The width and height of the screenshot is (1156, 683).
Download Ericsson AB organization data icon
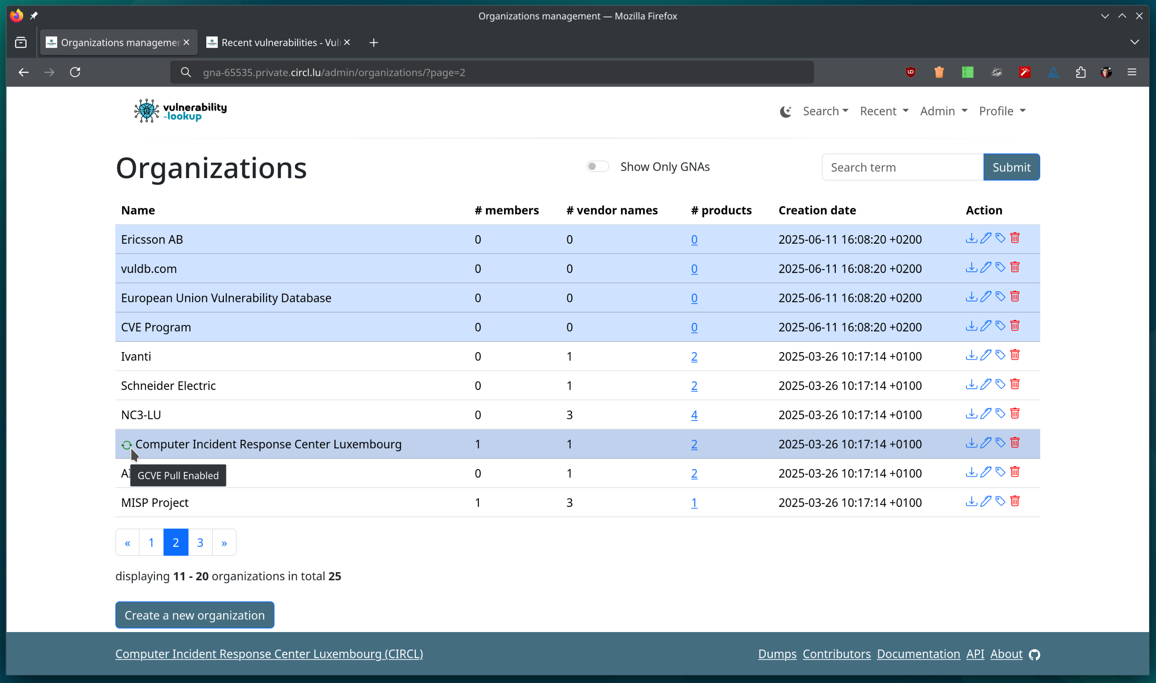[971, 238]
